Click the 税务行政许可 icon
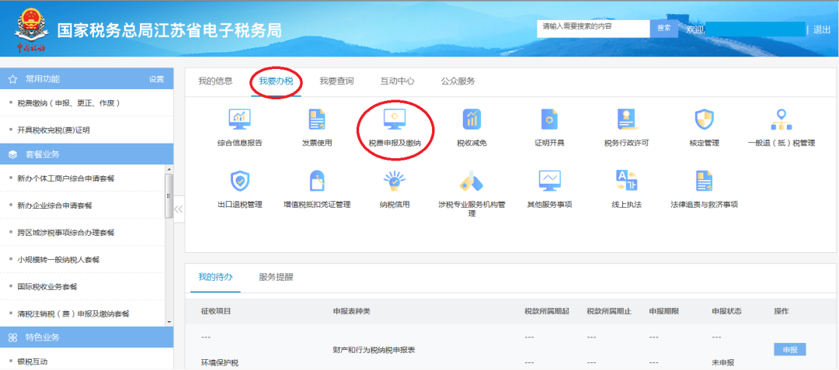Viewport: 839px width, 370px height. click(x=626, y=120)
